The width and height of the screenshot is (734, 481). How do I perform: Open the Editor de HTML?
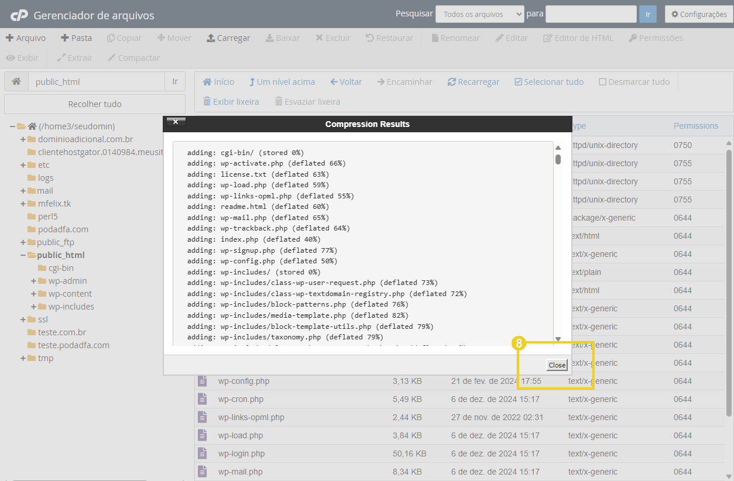coord(578,38)
